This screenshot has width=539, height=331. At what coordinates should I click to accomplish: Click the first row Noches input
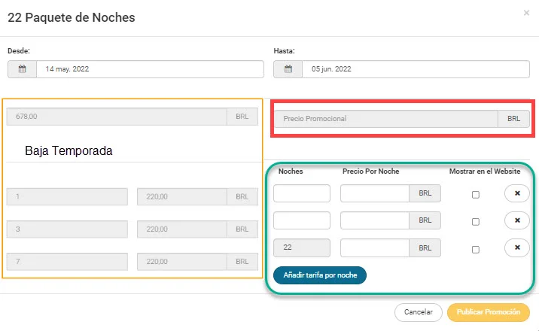301,193
